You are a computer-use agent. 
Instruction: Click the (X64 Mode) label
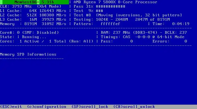(49, 6)
